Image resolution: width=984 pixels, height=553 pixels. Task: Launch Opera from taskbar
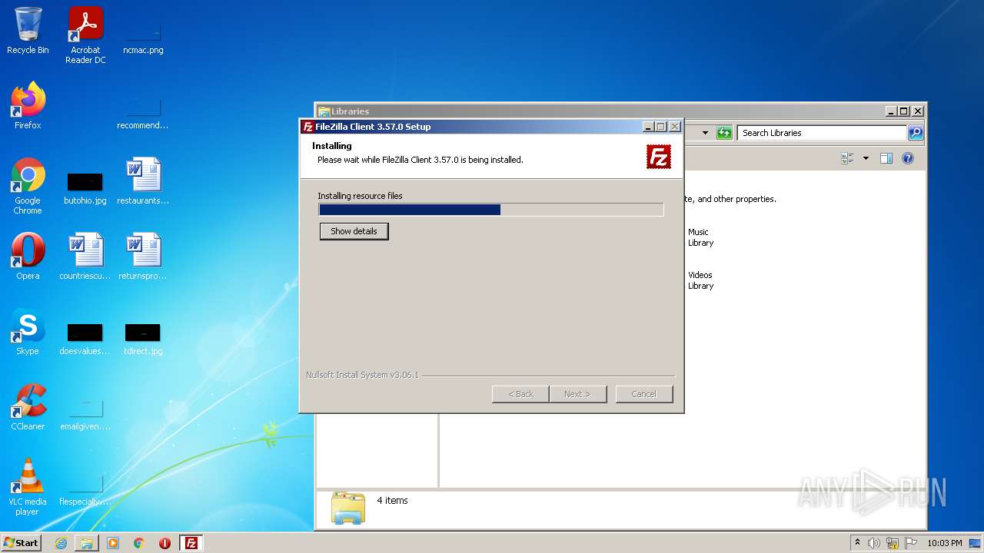tap(165, 543)
